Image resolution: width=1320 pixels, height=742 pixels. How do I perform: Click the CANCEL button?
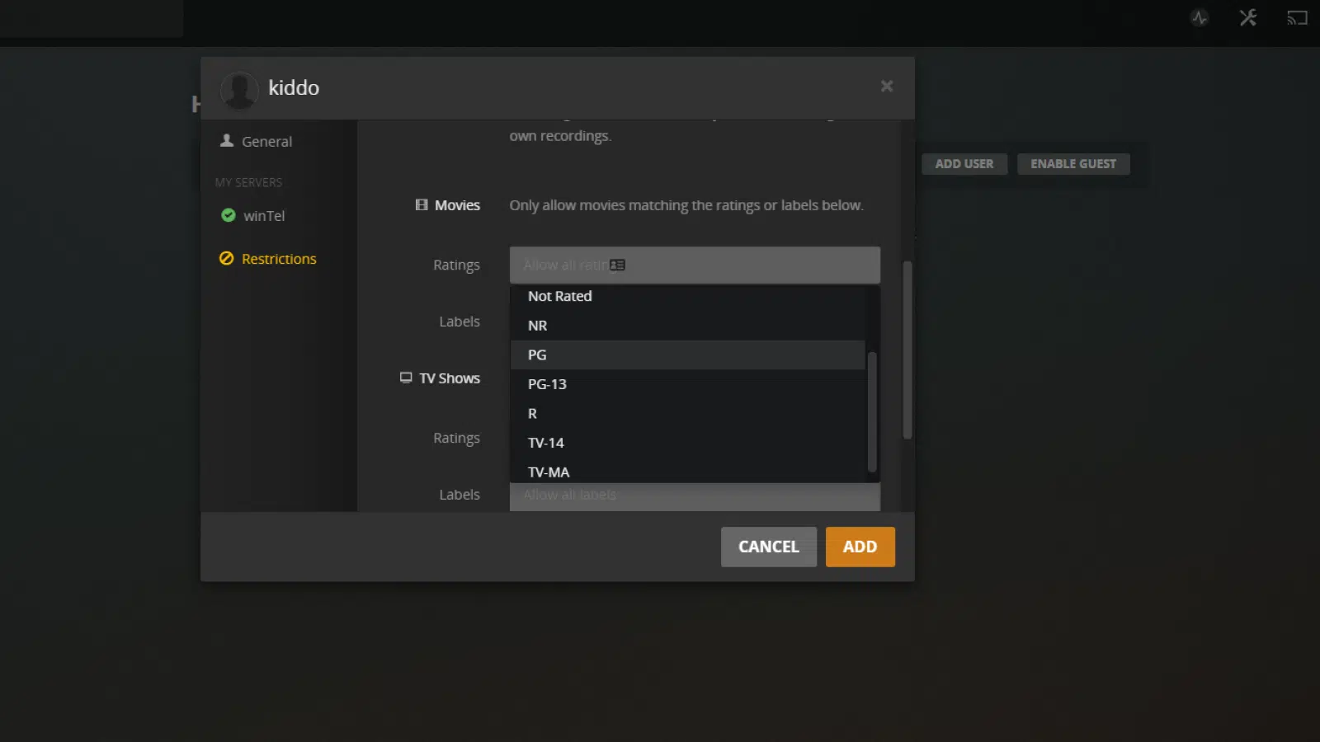[x=768, y=547]
